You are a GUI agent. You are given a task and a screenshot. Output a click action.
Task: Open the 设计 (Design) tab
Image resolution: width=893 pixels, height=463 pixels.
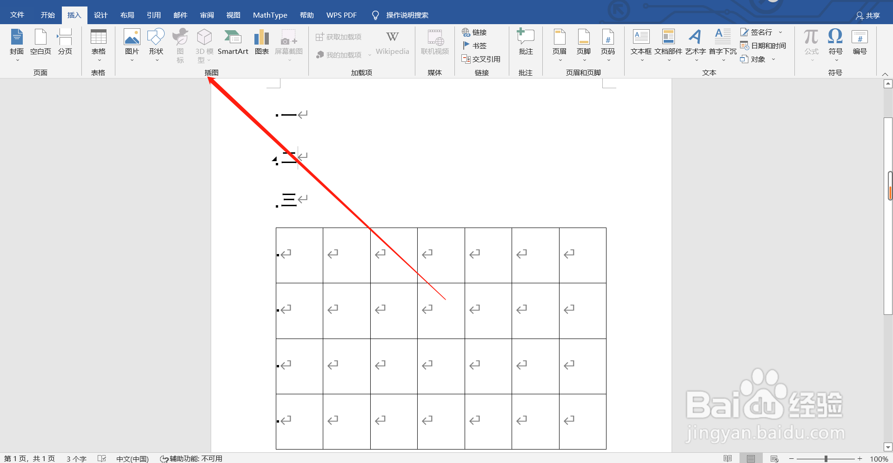(x=100, y=15)
